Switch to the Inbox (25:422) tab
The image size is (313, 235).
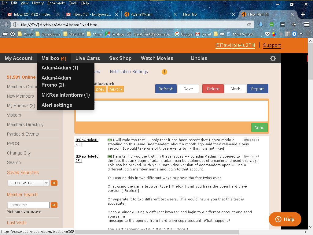tap(33, 14)
